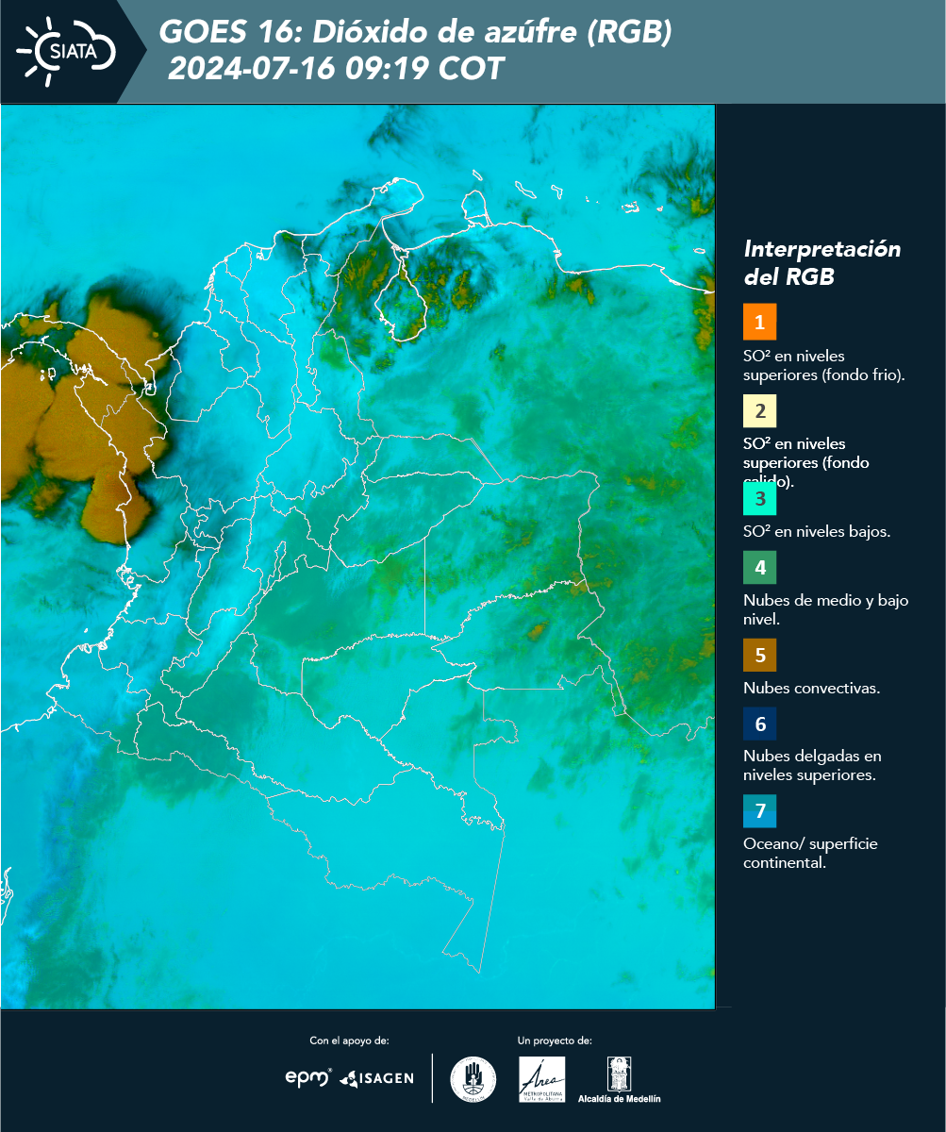Screen dimensions: 946x1132
Task: Click 'Nubes delgadas en niveles superiores.' label
Action: click(x=812, y=765)
